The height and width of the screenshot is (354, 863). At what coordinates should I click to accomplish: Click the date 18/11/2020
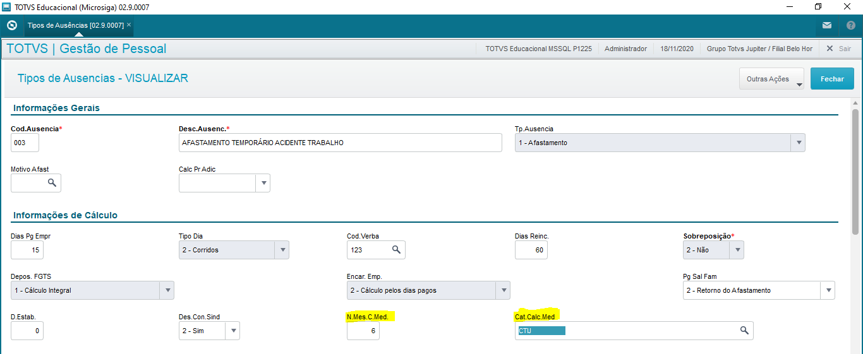pyautogui.click(x=677, y=49)
